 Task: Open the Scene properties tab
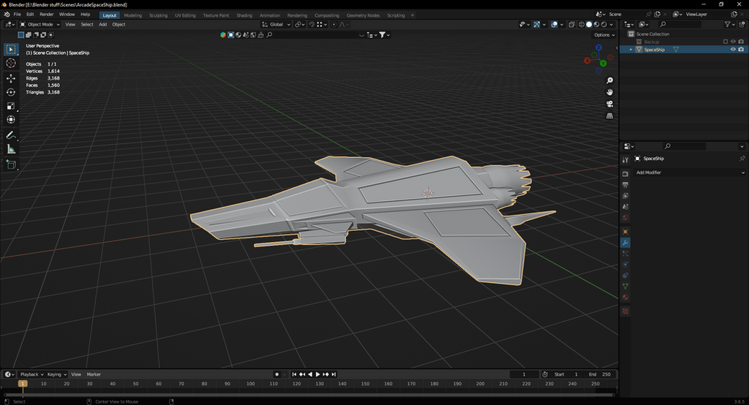coord(625,207)
